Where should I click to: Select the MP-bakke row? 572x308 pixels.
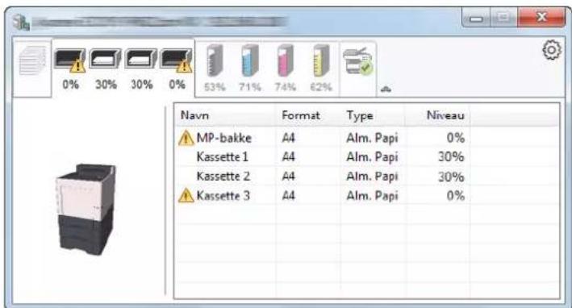(x=367, y=138)
